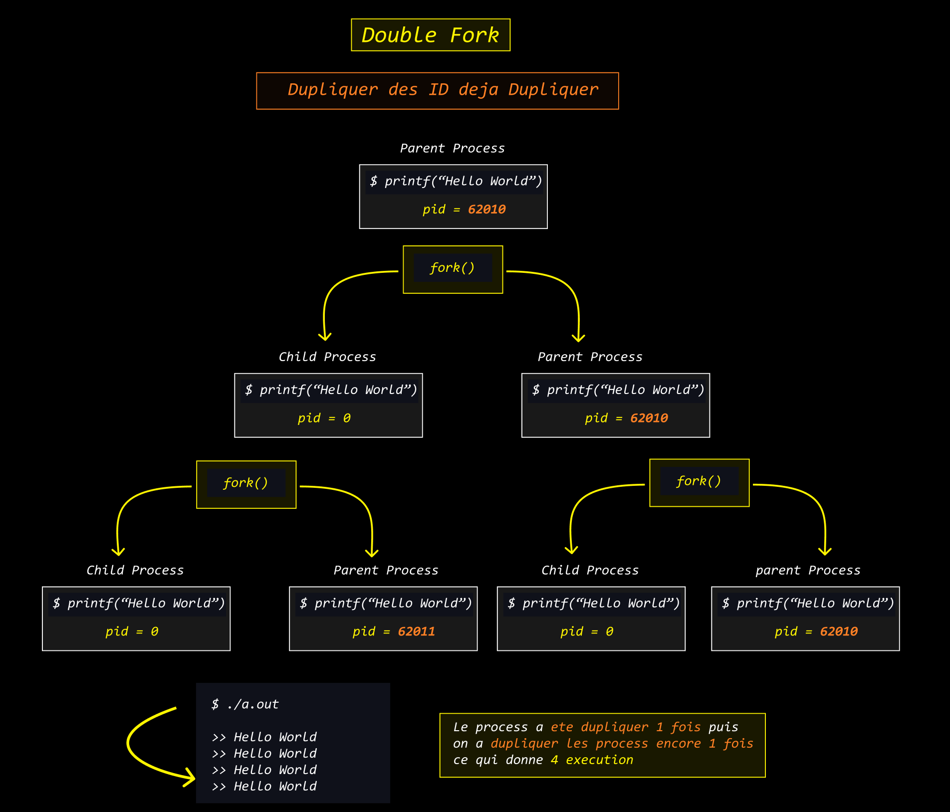Click "pid = 62010" in the rightmost leaf box

click(x=816, y=631)
